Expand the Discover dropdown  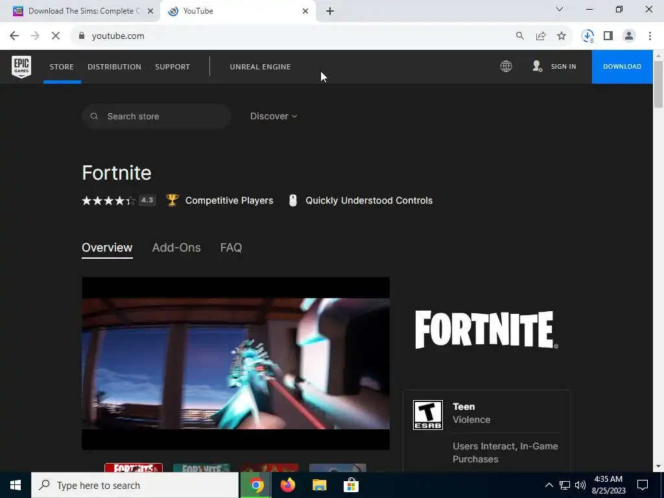pos(274,116)
